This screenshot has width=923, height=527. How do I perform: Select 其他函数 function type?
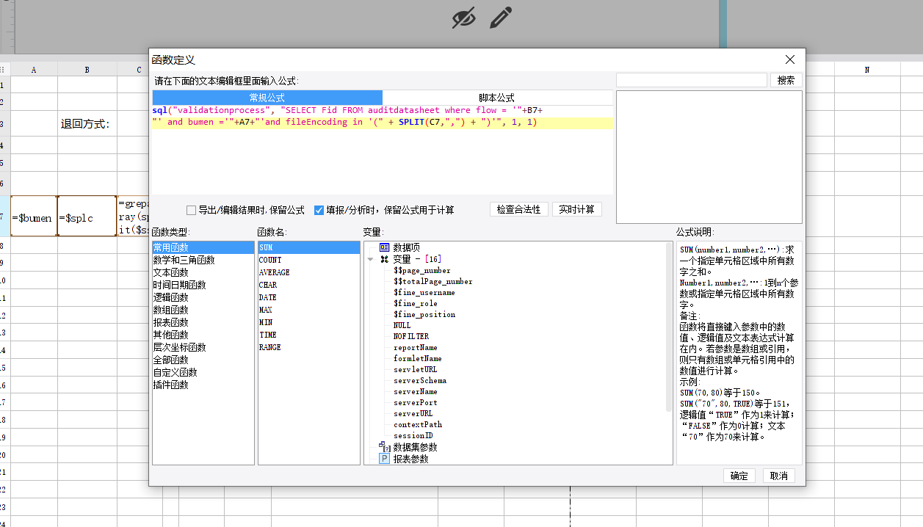pyautogui.click(x=203, y=335)
